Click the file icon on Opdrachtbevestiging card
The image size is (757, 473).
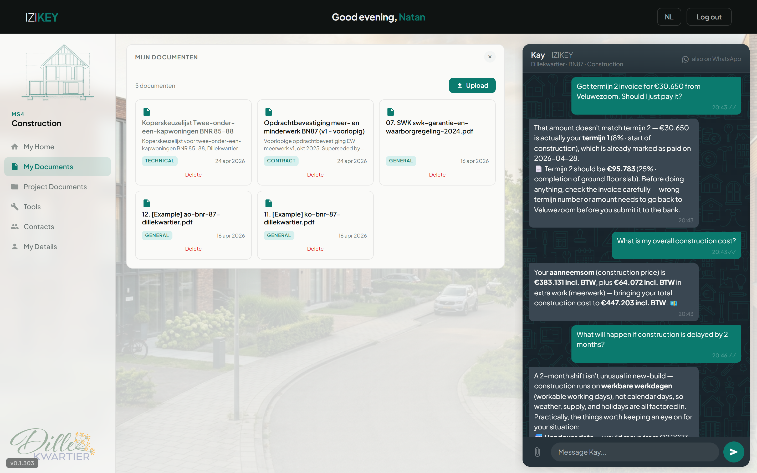tap(268, 112)
